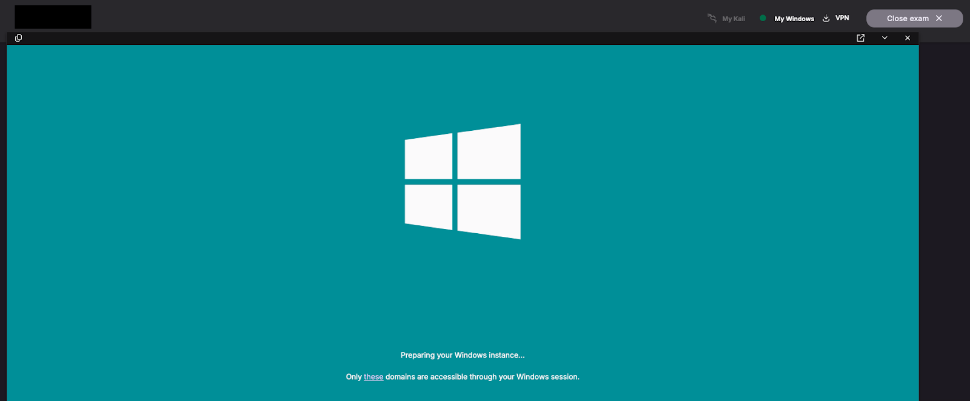
Task: Click the X icon inside Close exam
Action: tap(939, 18)
